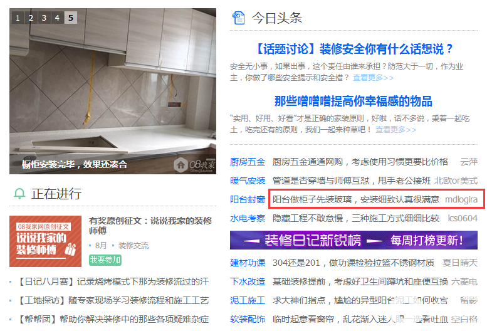This screenshot has width=487, height=331.
Task: Open the 厨房五金 category link
Action: point(248,162)
